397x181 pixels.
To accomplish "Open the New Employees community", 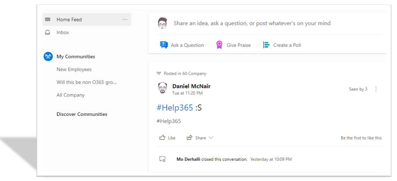I will pos(74,69).
